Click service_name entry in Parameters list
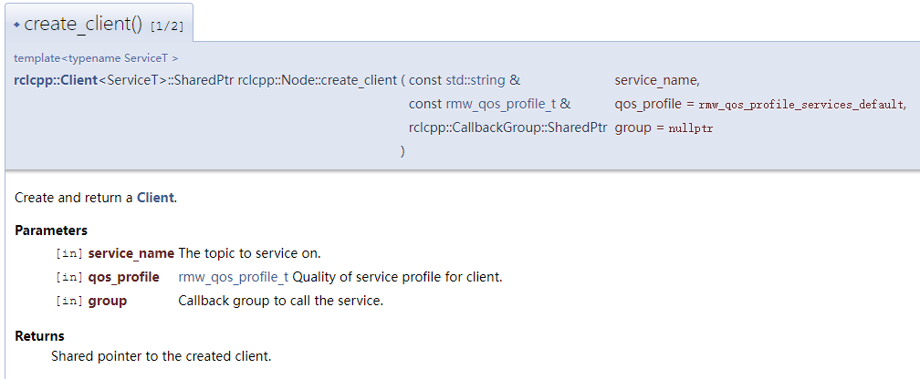The width and height of the screenshot is (920, 379). coord(131,253)
